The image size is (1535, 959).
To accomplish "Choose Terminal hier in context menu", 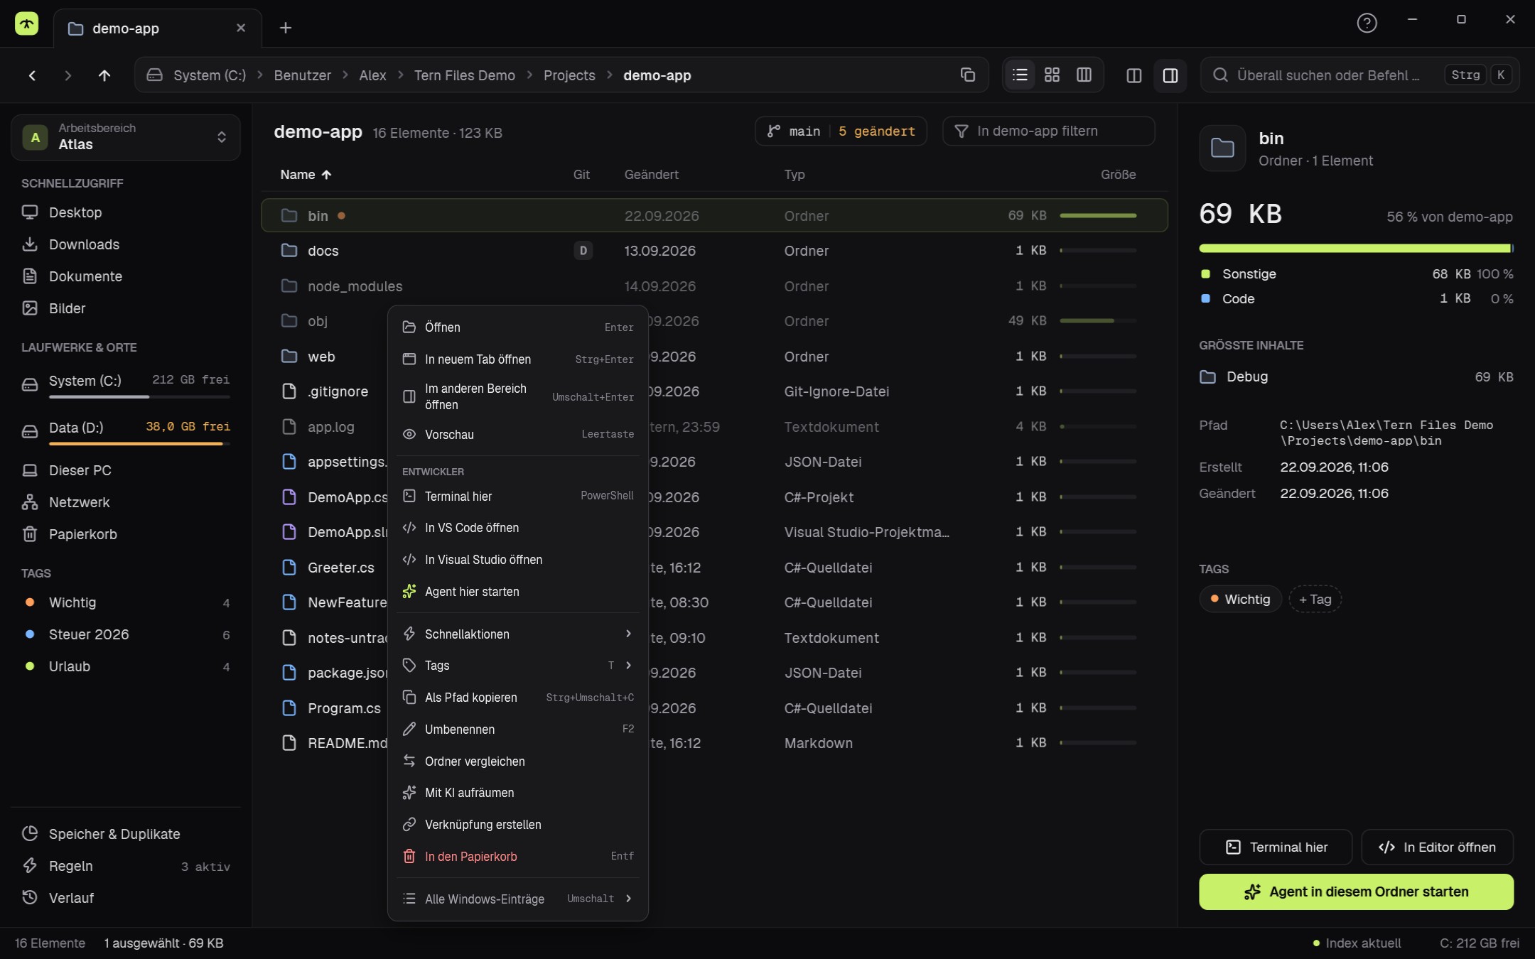I will coord(517,496).
